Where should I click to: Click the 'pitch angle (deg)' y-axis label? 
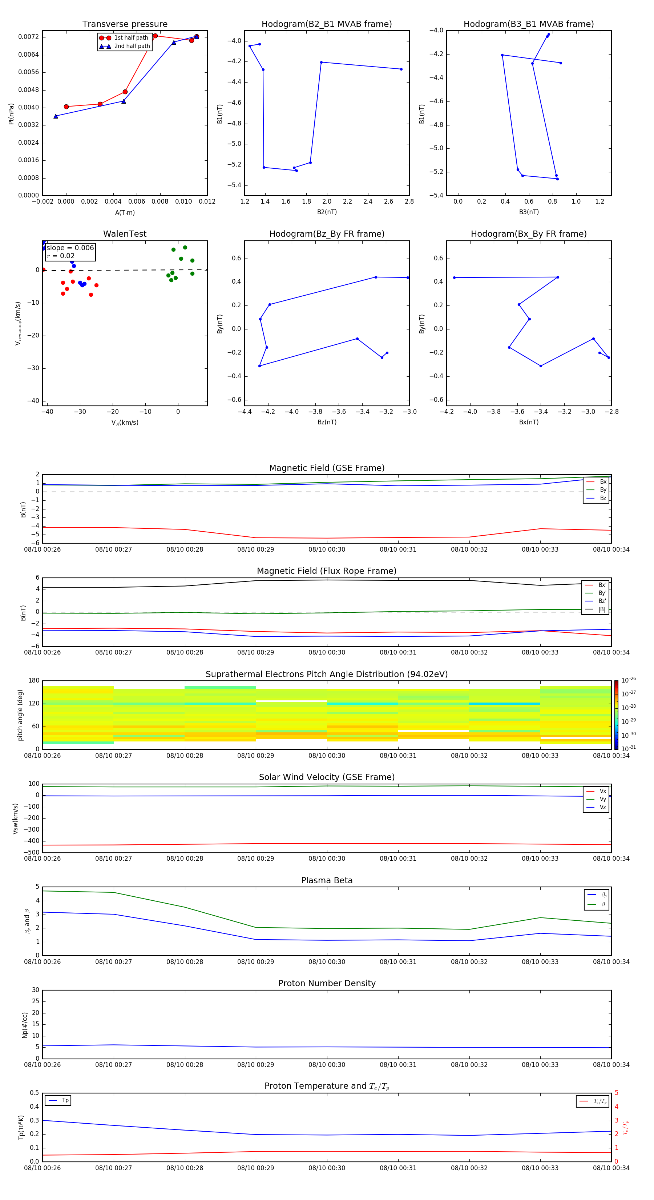click(20, 715)
